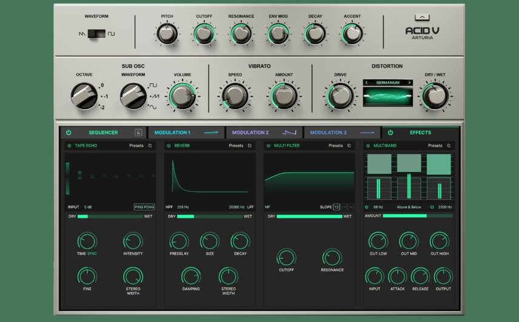Image resolution: width=519 pixels, height=322 pixels.
Task: Click the Sync label beside Time
Action: [x=92, y=254]
